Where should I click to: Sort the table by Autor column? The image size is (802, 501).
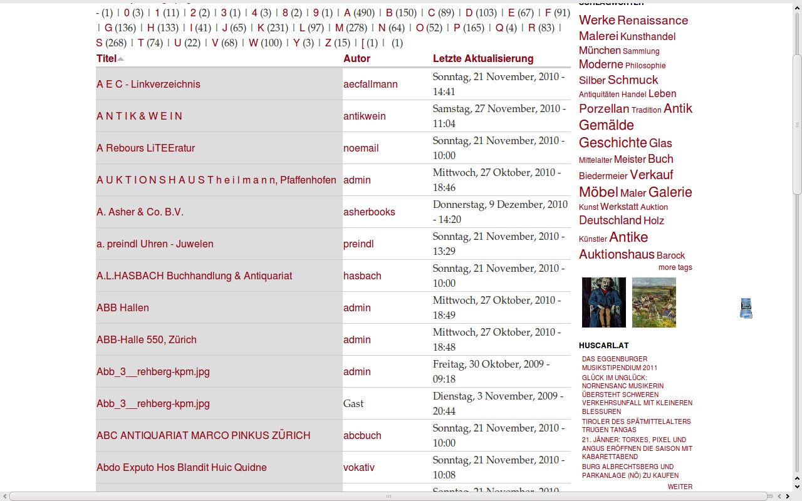[357, 58]
